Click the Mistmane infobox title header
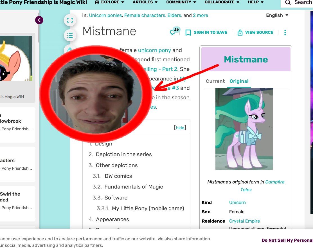This screenshot has height=251, width=313. pyautogui.click(x=246, y=59)
